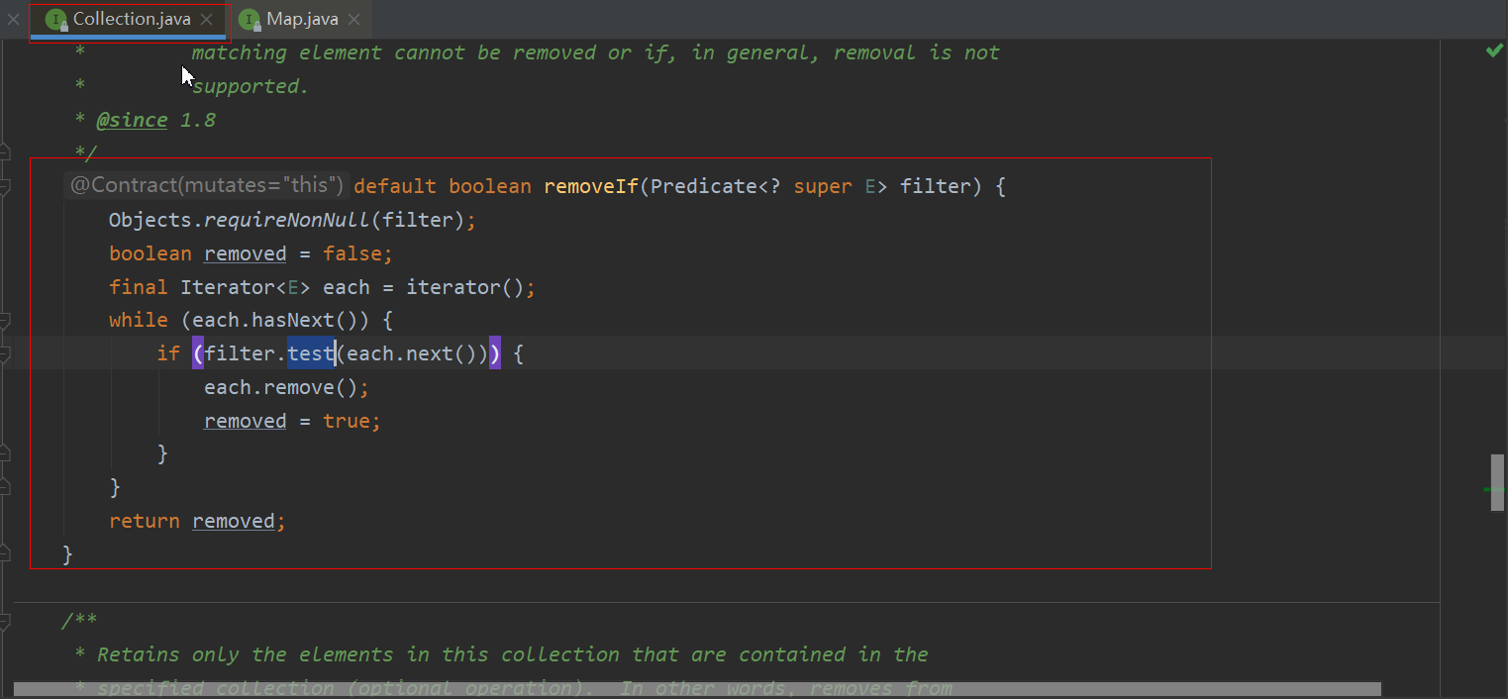Viewport: 1508px width, 699px height.
Task: Collapse the removeIf method fold marker
Action: [4, 186]
